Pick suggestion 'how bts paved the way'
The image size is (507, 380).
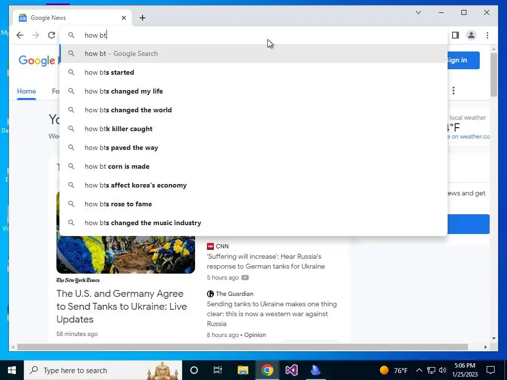coord(253,147)
